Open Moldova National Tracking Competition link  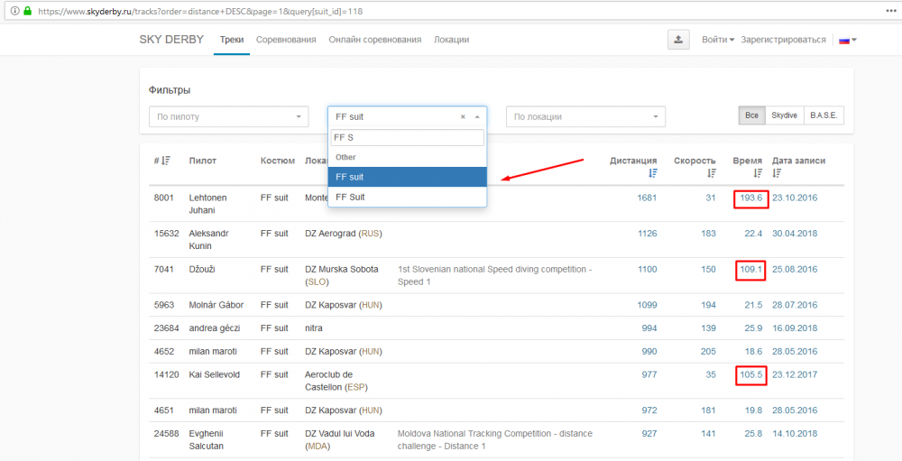tap(494, 440)
